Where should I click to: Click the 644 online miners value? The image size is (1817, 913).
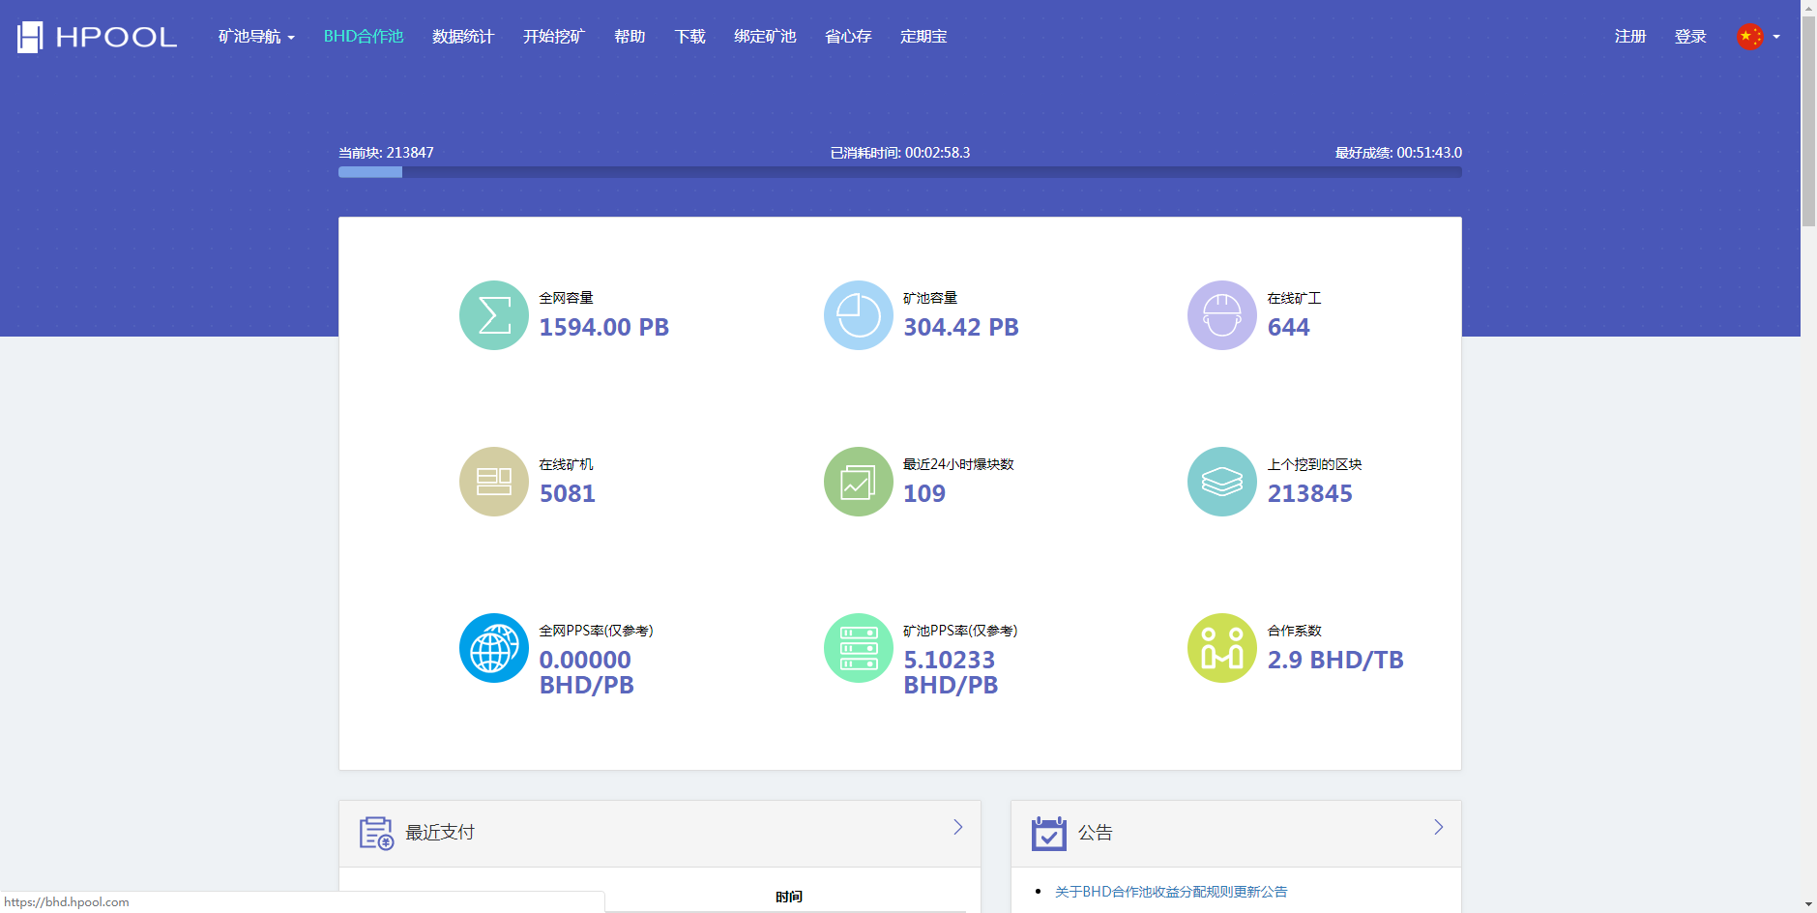click(1289, 328)
